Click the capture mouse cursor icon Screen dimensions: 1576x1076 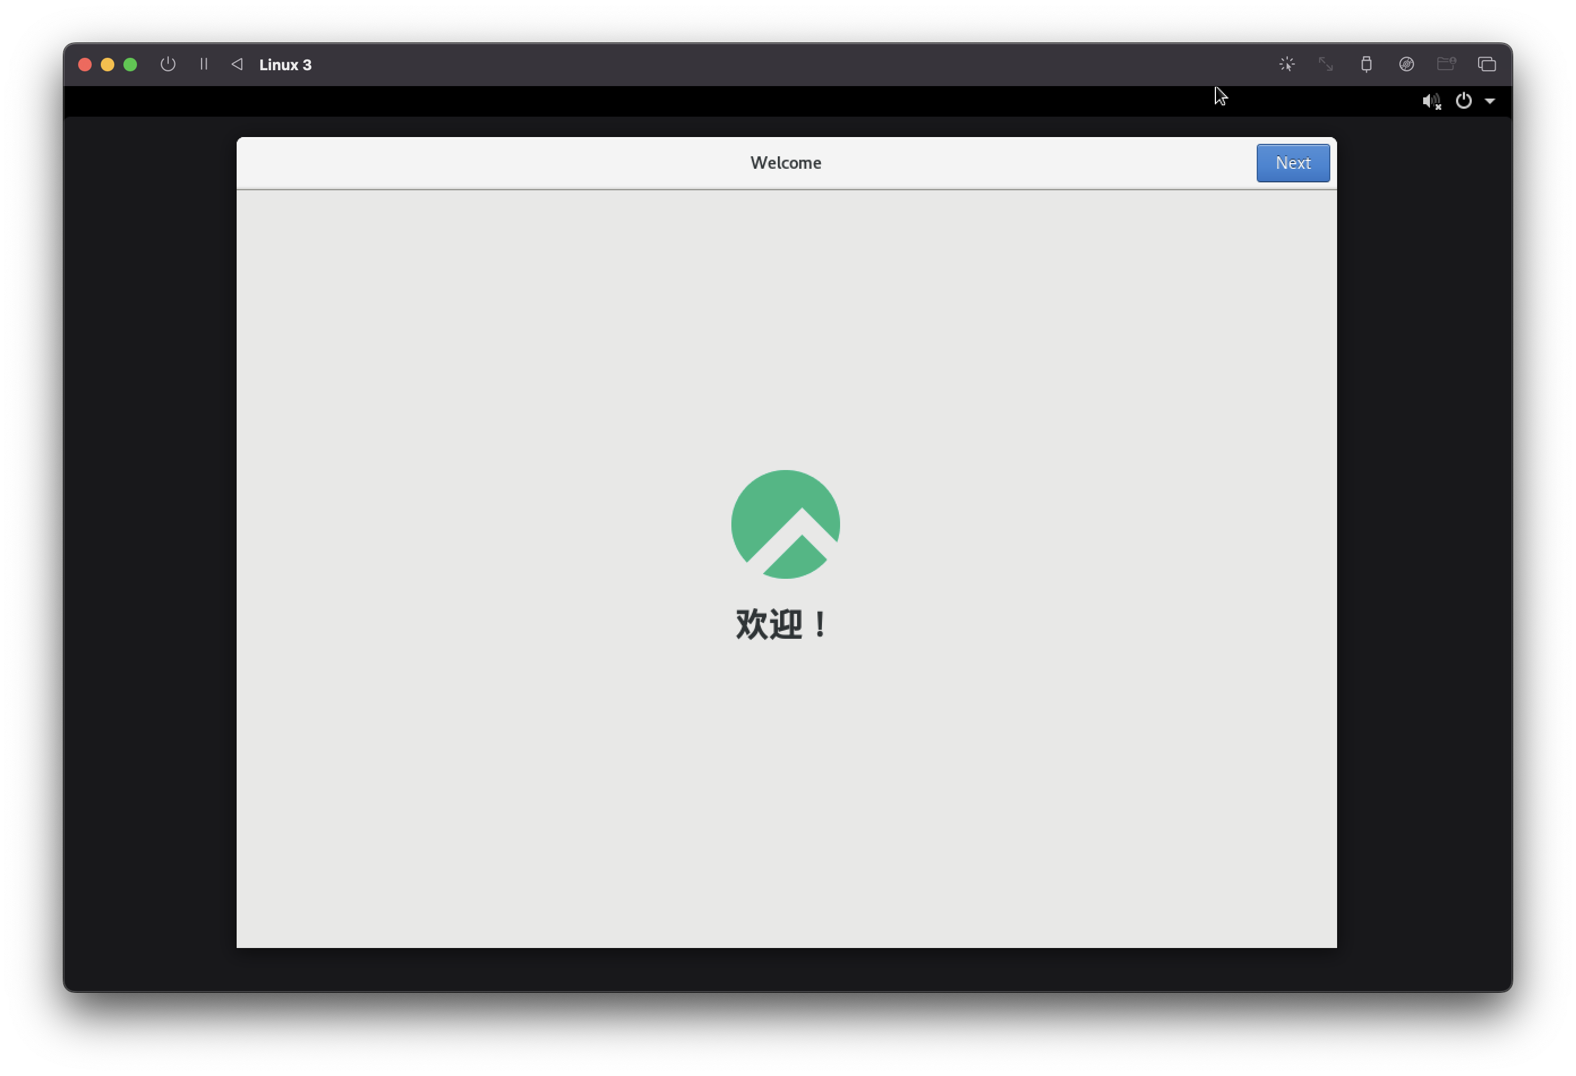[x=1286, y=65]
